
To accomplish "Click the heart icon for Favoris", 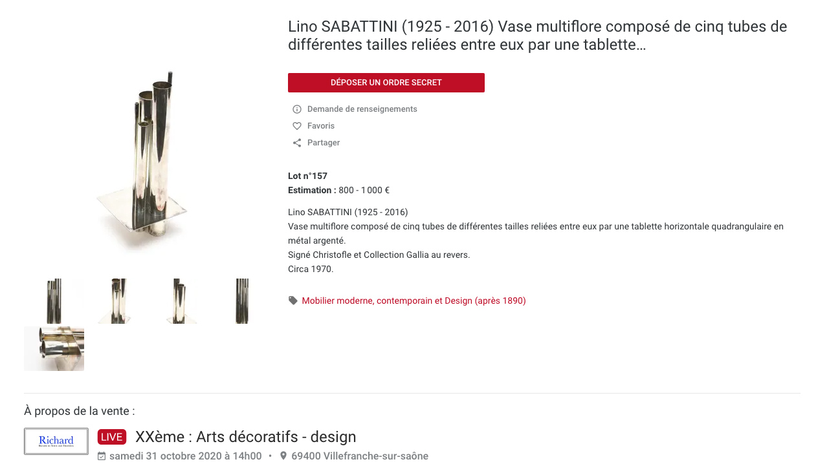I will tap(297, 126).
